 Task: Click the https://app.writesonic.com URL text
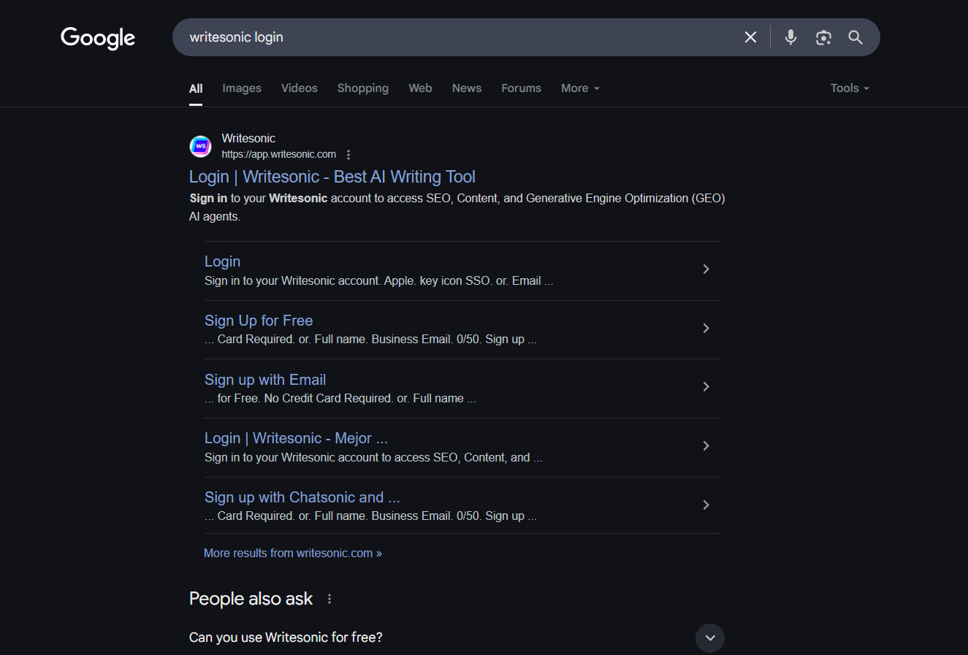279,154
